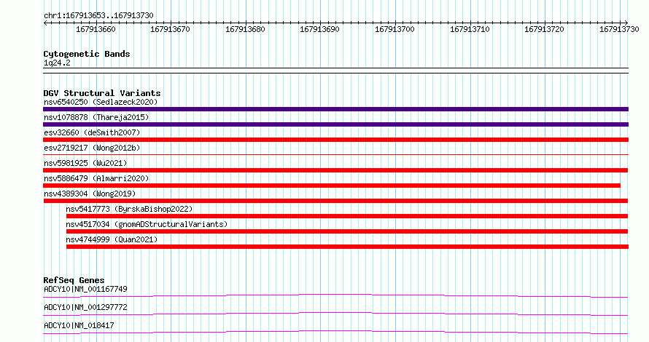The height and width of the screenshot is (342, 649).
Task: Open transcript ADCY10|NM_001297772 label
Action: 85,307
